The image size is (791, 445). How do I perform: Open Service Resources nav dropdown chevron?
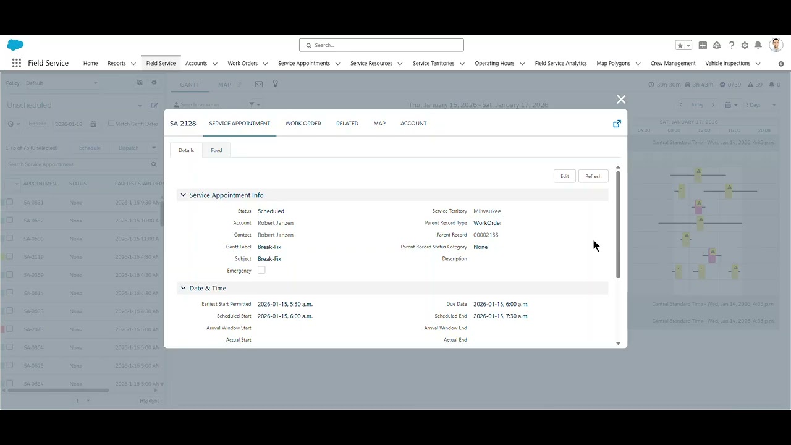(x=400, y=64)
